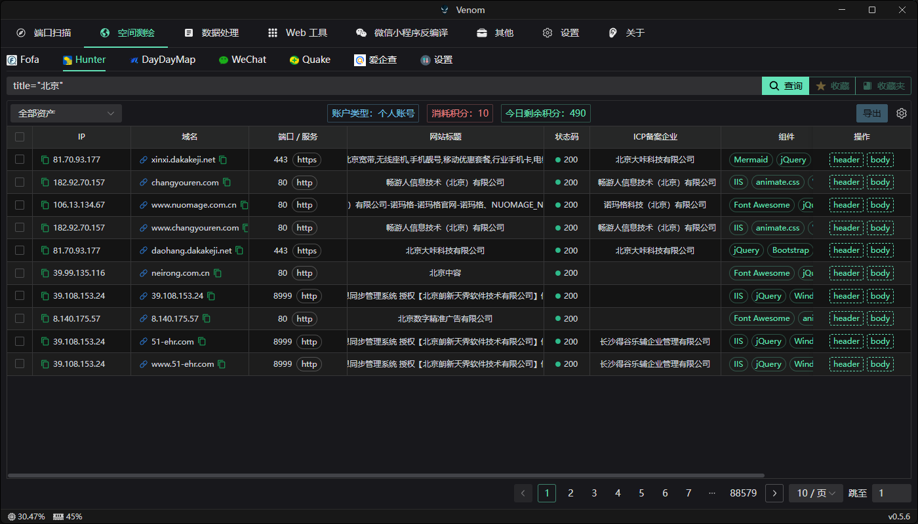Image resolution: width=918 pixels, height=524 pixels.
Task: Copy the domain daohang.dakakeji.net using its copy icon
Action: pos(239,251)
